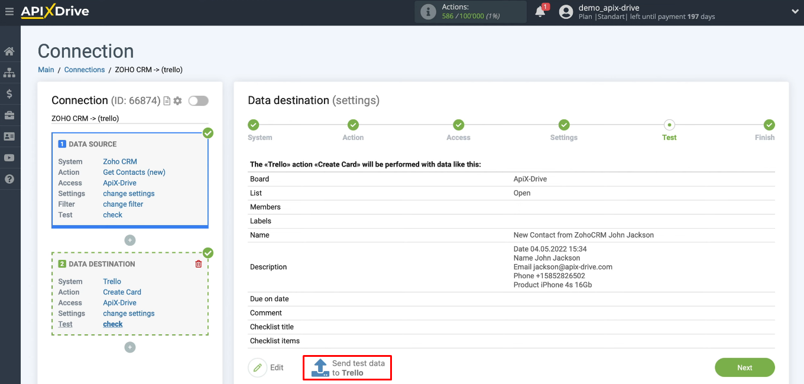Viewport: 804px width, 384px height.
Task: Open the connection settings gear icon
Action: (x=177, y=100)
